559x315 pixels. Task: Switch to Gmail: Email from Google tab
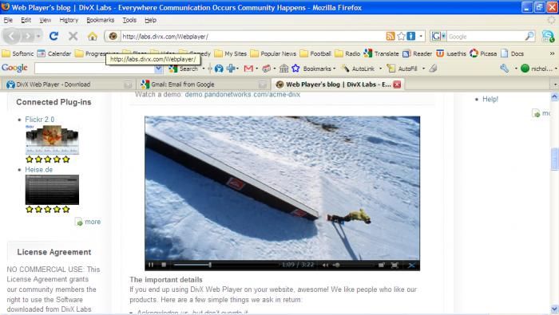tap(203, 85)
